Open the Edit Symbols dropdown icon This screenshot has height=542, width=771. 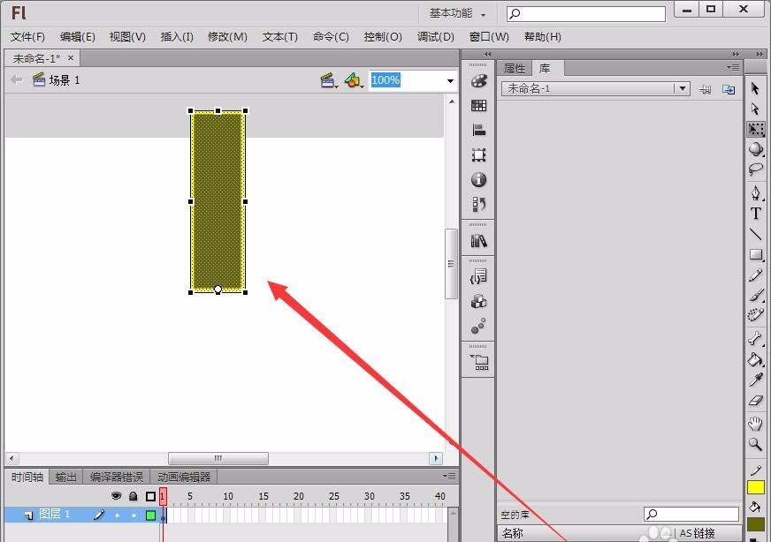[354, 80]
